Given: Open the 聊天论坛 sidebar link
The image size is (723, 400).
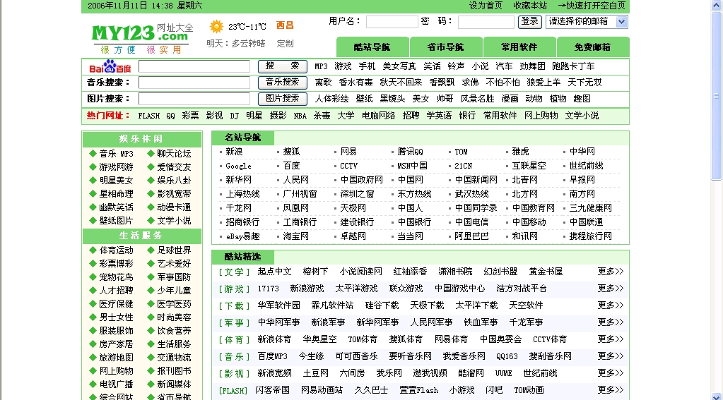Looking at the screenshot, I should click(174, 154).
